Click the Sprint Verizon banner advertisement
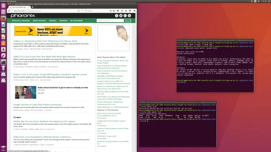The height and width of the screenshot is (152, 271). (53, 31)
